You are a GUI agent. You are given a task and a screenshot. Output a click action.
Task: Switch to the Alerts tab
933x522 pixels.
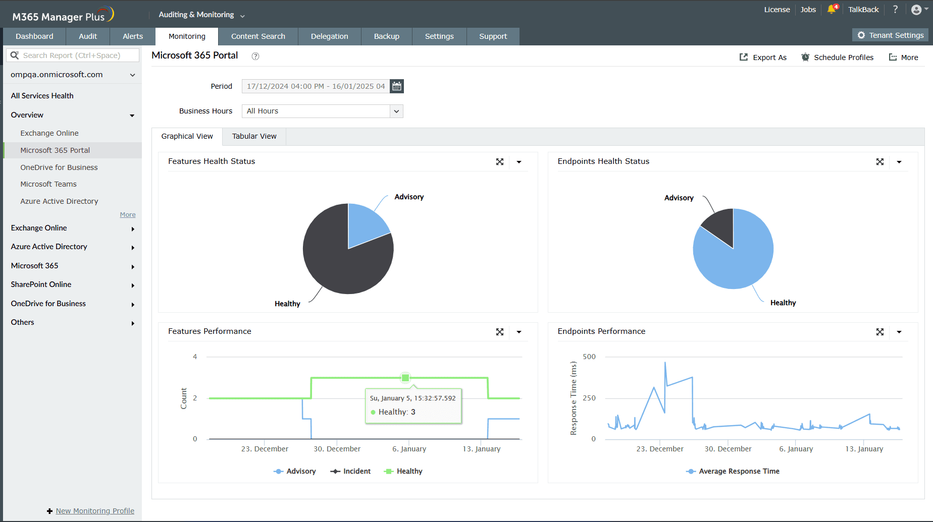(x=133, y=36)
